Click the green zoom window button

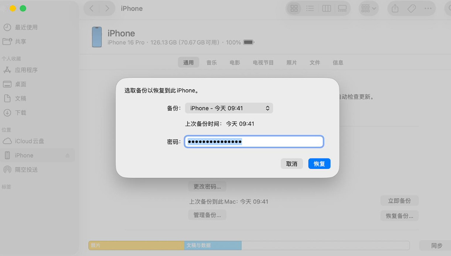point(23,8)
